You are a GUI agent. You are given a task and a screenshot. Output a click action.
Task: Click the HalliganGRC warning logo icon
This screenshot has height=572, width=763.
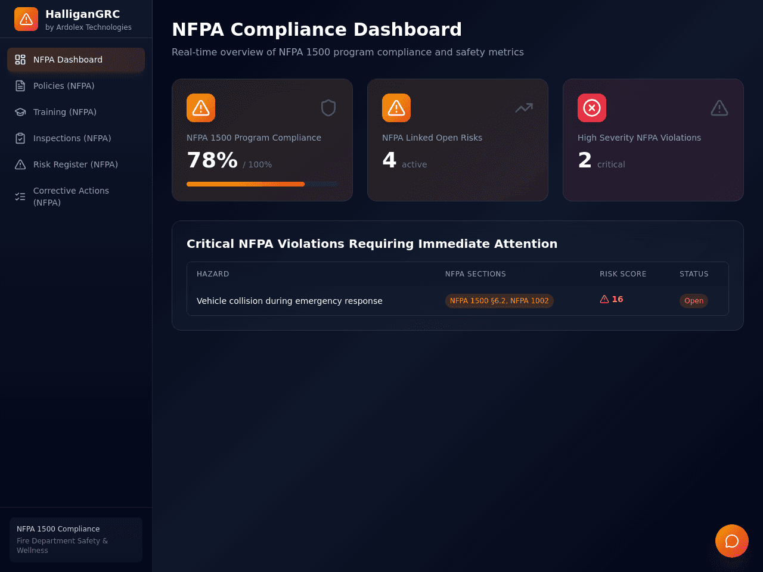pyautogui.click(x=26, y=19)
